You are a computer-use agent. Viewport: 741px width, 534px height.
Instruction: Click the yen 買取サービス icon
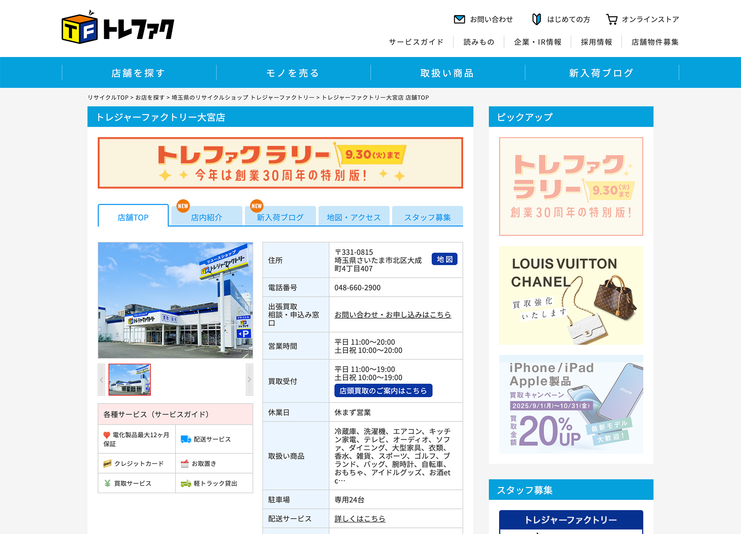107,484
